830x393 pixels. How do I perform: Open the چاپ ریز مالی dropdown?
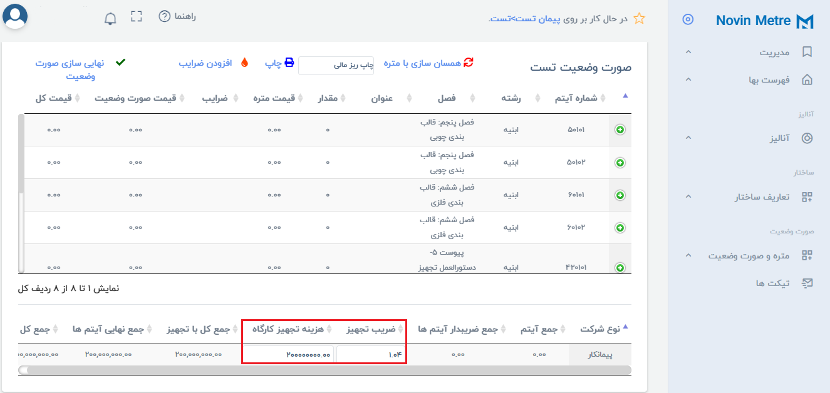pos(336,65)
